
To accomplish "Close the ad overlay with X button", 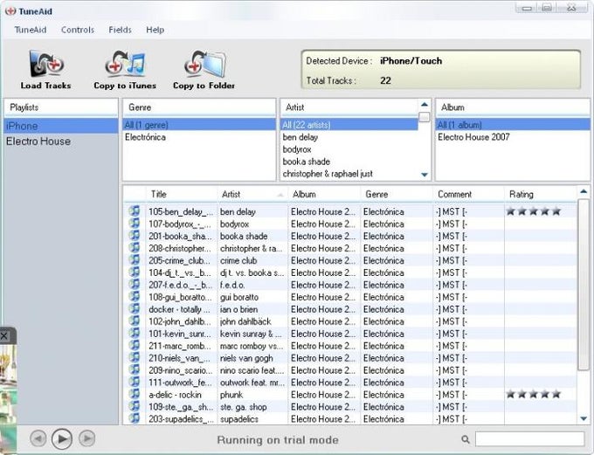I will coord(4,335).
